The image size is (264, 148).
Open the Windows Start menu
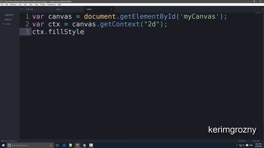pyautogui.click(x=3, y=145)
